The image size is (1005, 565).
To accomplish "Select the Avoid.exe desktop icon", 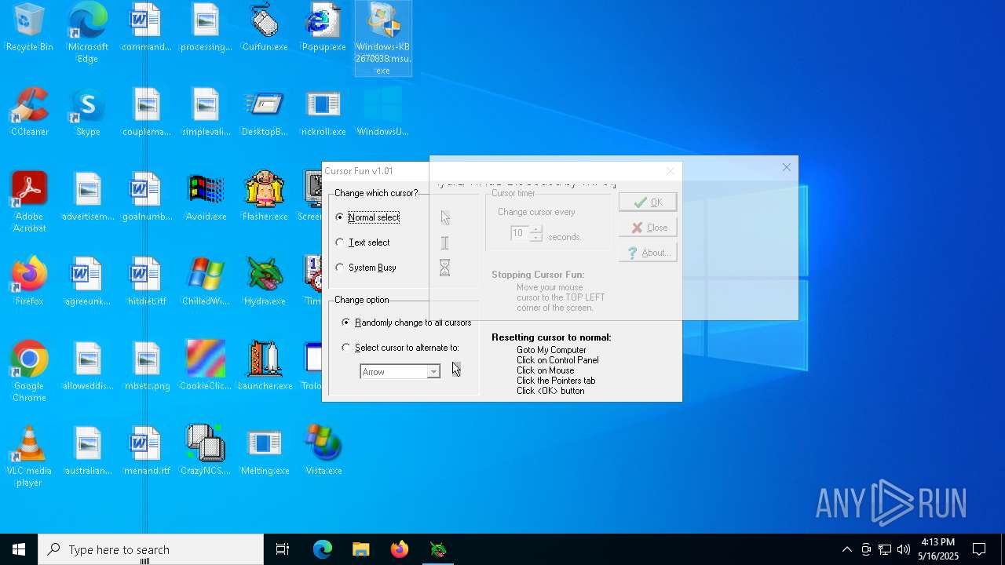I will pyautogui.click(x=206, y=198).
